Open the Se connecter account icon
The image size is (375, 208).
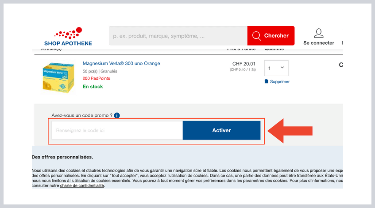tap(319, 33)
